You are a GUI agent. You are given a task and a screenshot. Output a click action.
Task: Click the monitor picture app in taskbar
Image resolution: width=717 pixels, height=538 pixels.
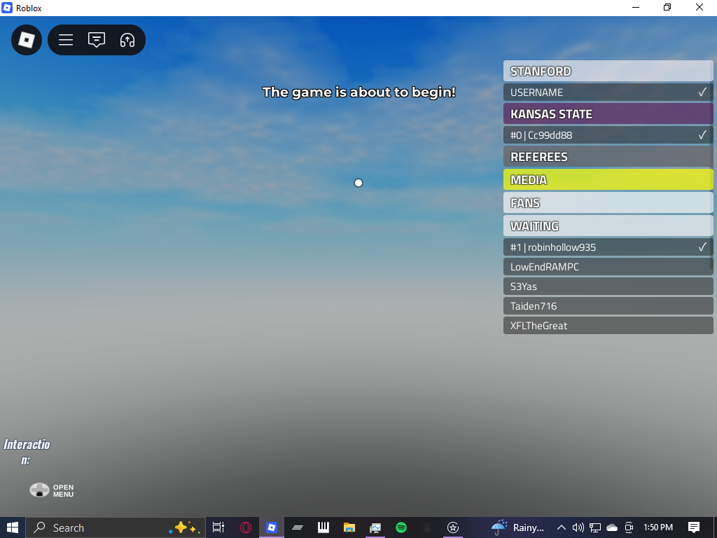click(375, 527)
